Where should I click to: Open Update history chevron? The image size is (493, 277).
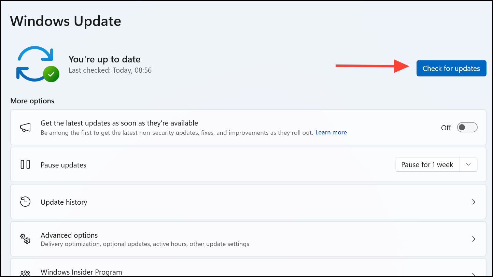[474, 202]
